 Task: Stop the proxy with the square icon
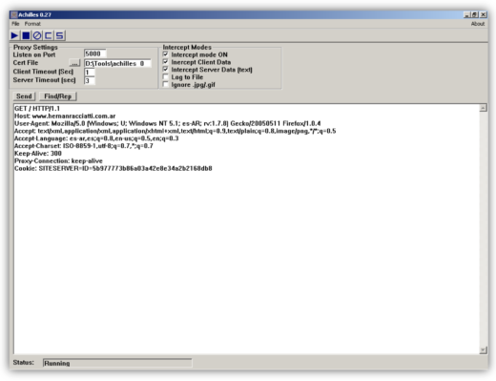click(x=26, y=35)
